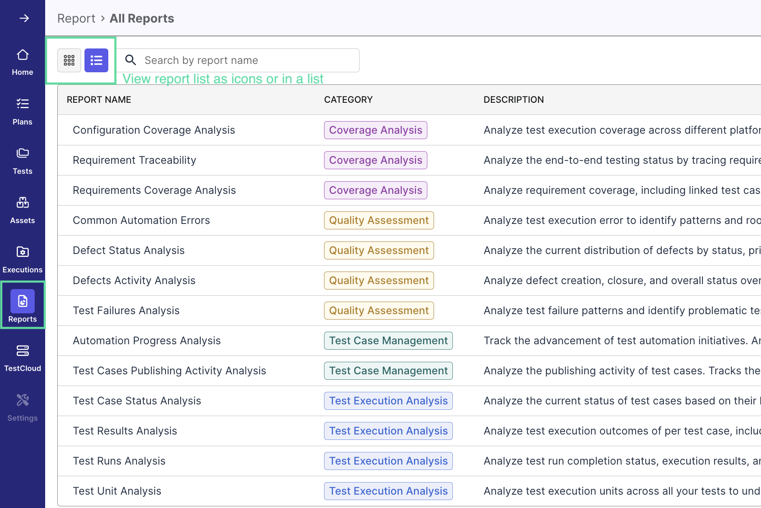The height and width of the screenshot is (508, 761).
Task: Open the Requirement Traceability report
Action: (x=134, y=160)
